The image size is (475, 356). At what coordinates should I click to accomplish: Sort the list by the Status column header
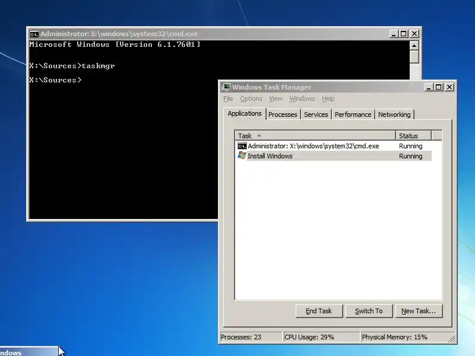click(413, 136)
